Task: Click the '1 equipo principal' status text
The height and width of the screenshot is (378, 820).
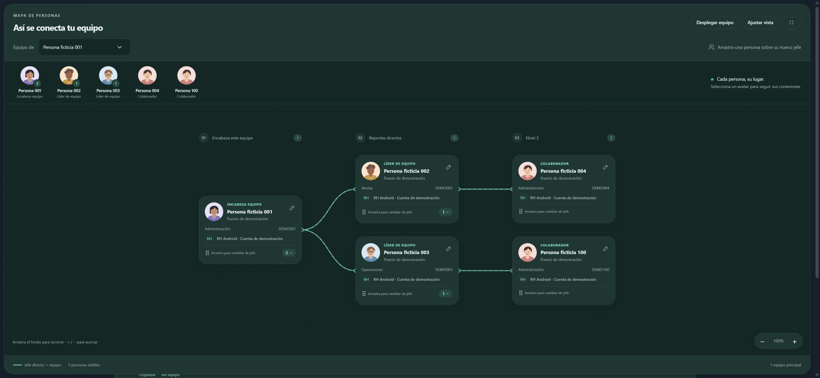Action: tap(786, 365)
